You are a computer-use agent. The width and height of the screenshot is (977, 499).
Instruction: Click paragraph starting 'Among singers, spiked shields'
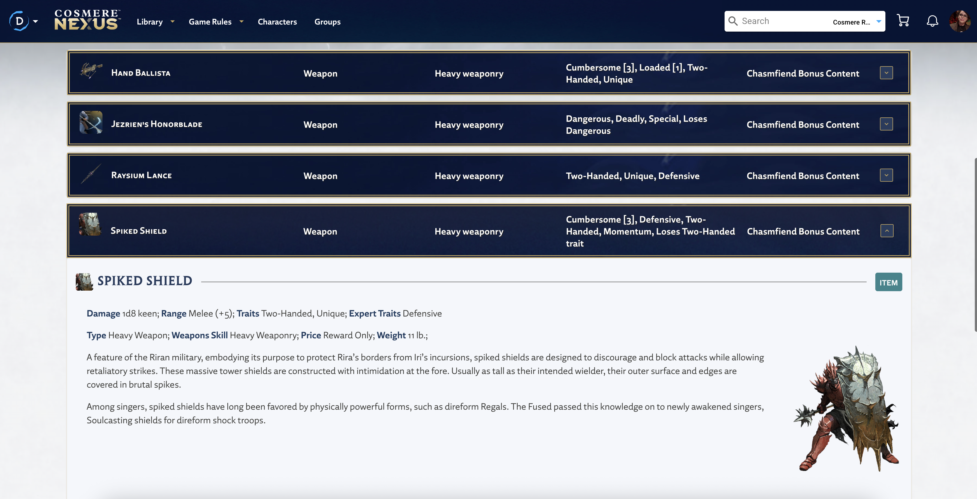[x=425, y=413]
